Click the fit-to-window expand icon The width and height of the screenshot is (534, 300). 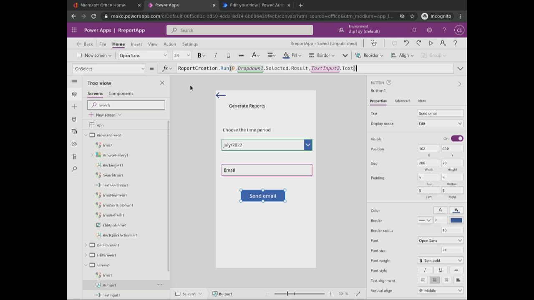pyautogui.click(x=358, y=294)
